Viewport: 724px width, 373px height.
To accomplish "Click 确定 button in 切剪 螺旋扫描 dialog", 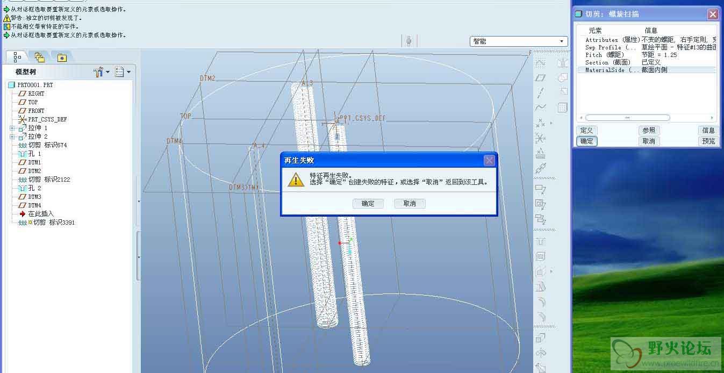I will (x=586, y=141).
